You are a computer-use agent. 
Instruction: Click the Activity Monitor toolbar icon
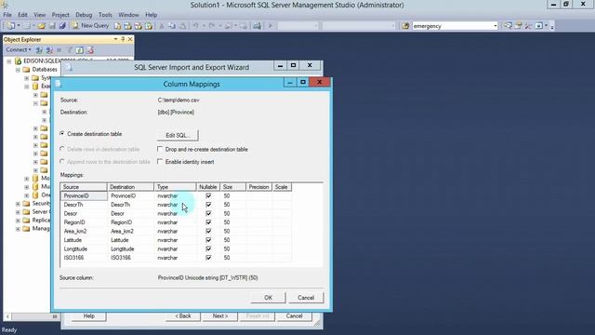coord(258,26)
